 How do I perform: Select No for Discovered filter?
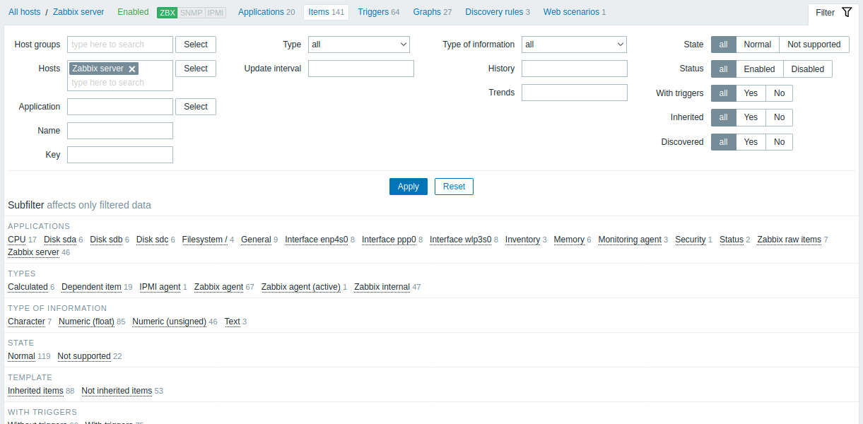779,142
